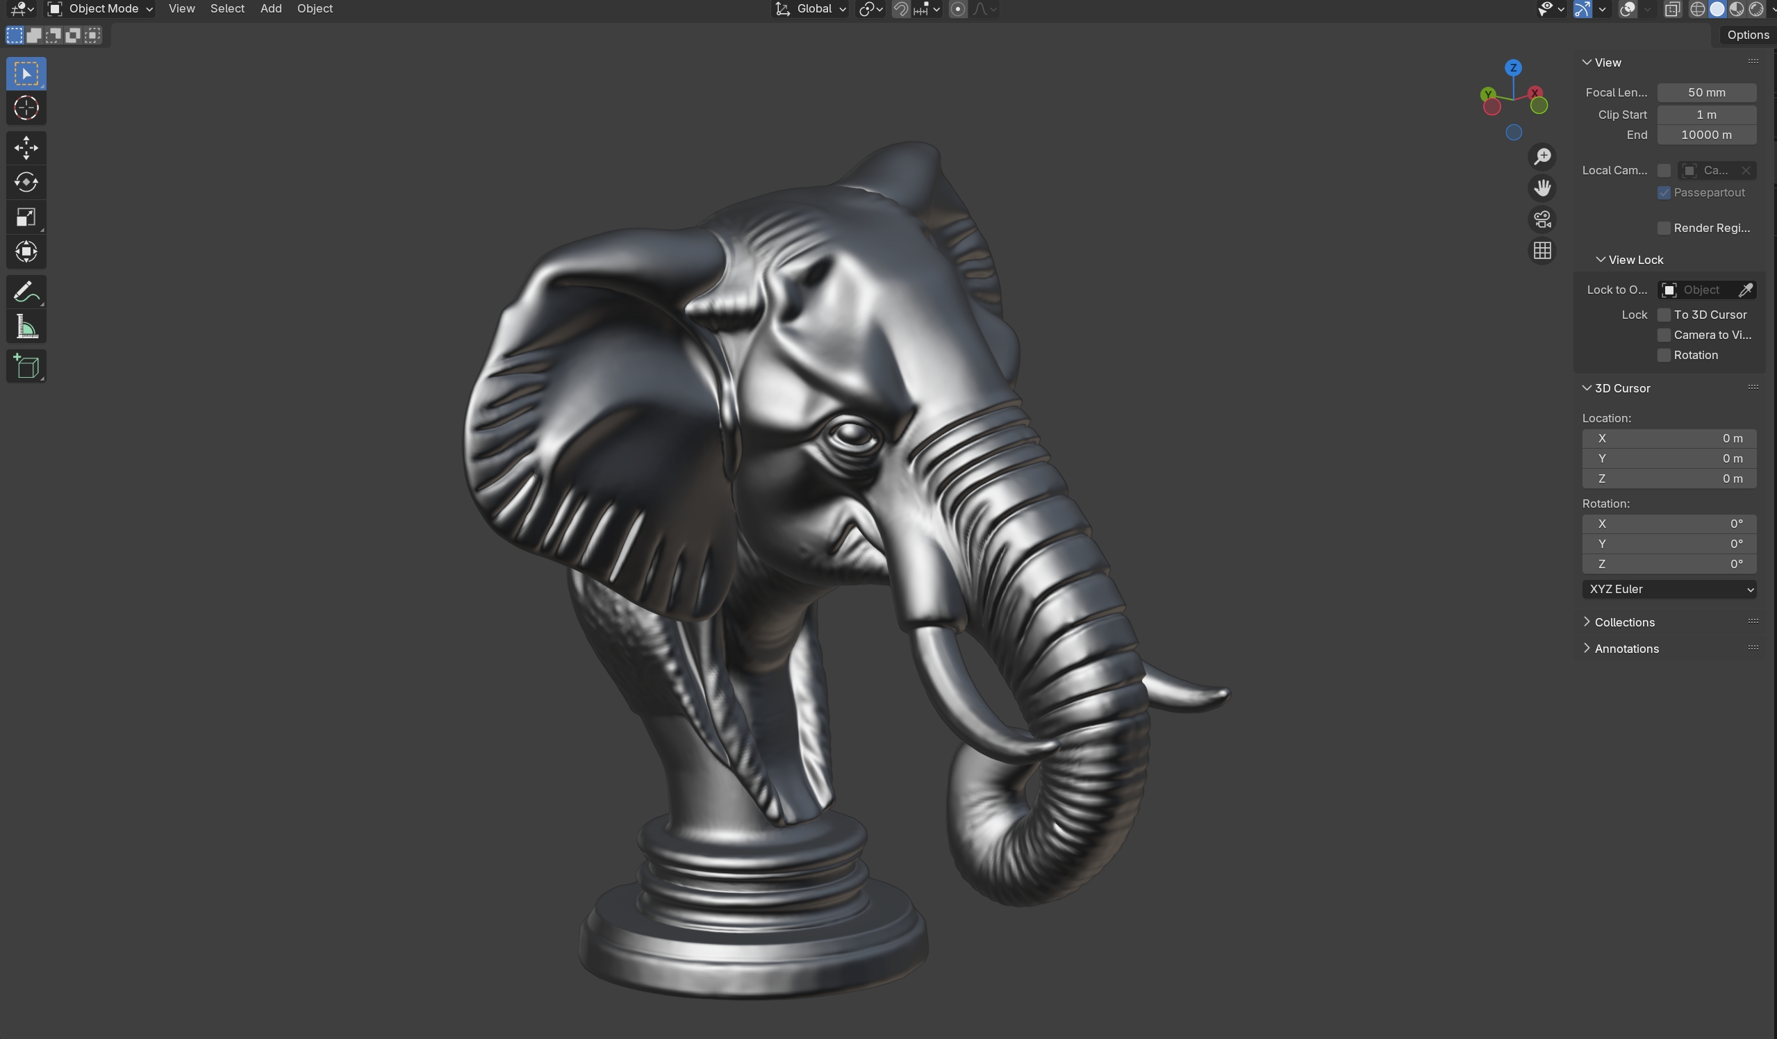The image size is (1777, 1039).
Task: Switch to orthographic view via grid icon
Action: [x=1542, y=251]
